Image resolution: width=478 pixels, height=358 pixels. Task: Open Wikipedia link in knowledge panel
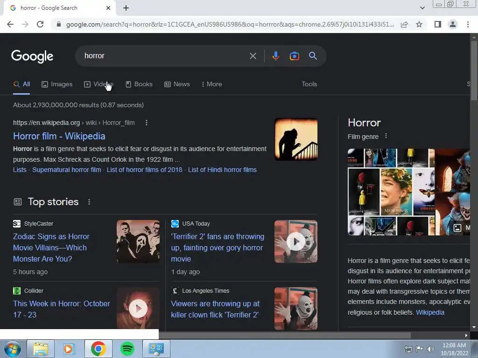[x=430, y=312]
